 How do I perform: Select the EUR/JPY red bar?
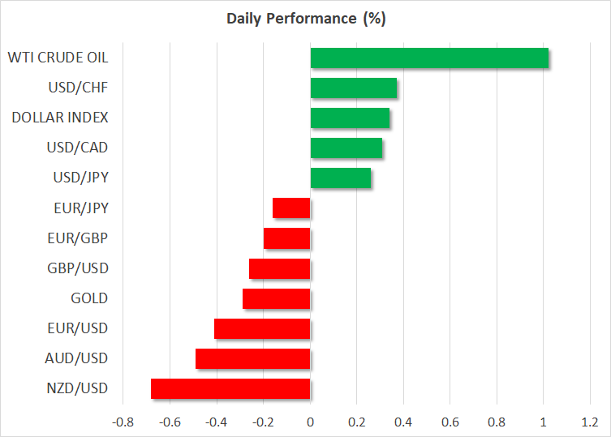point(291,208)
